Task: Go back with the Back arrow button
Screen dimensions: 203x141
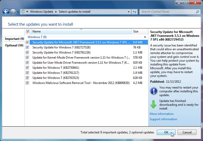Action: [6, 12]
